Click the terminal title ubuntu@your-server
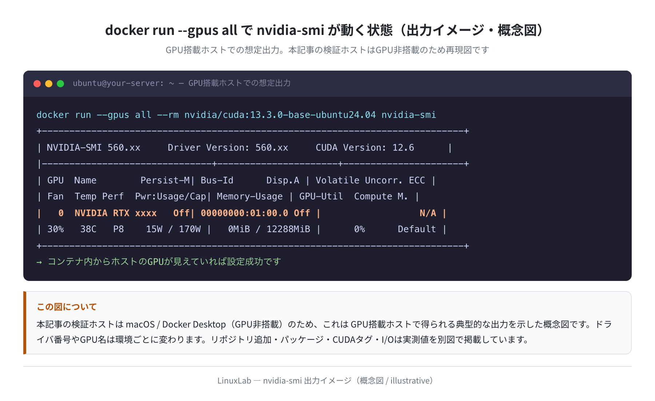This screenshot has width=655, height=401. click(x=182, y=83)
